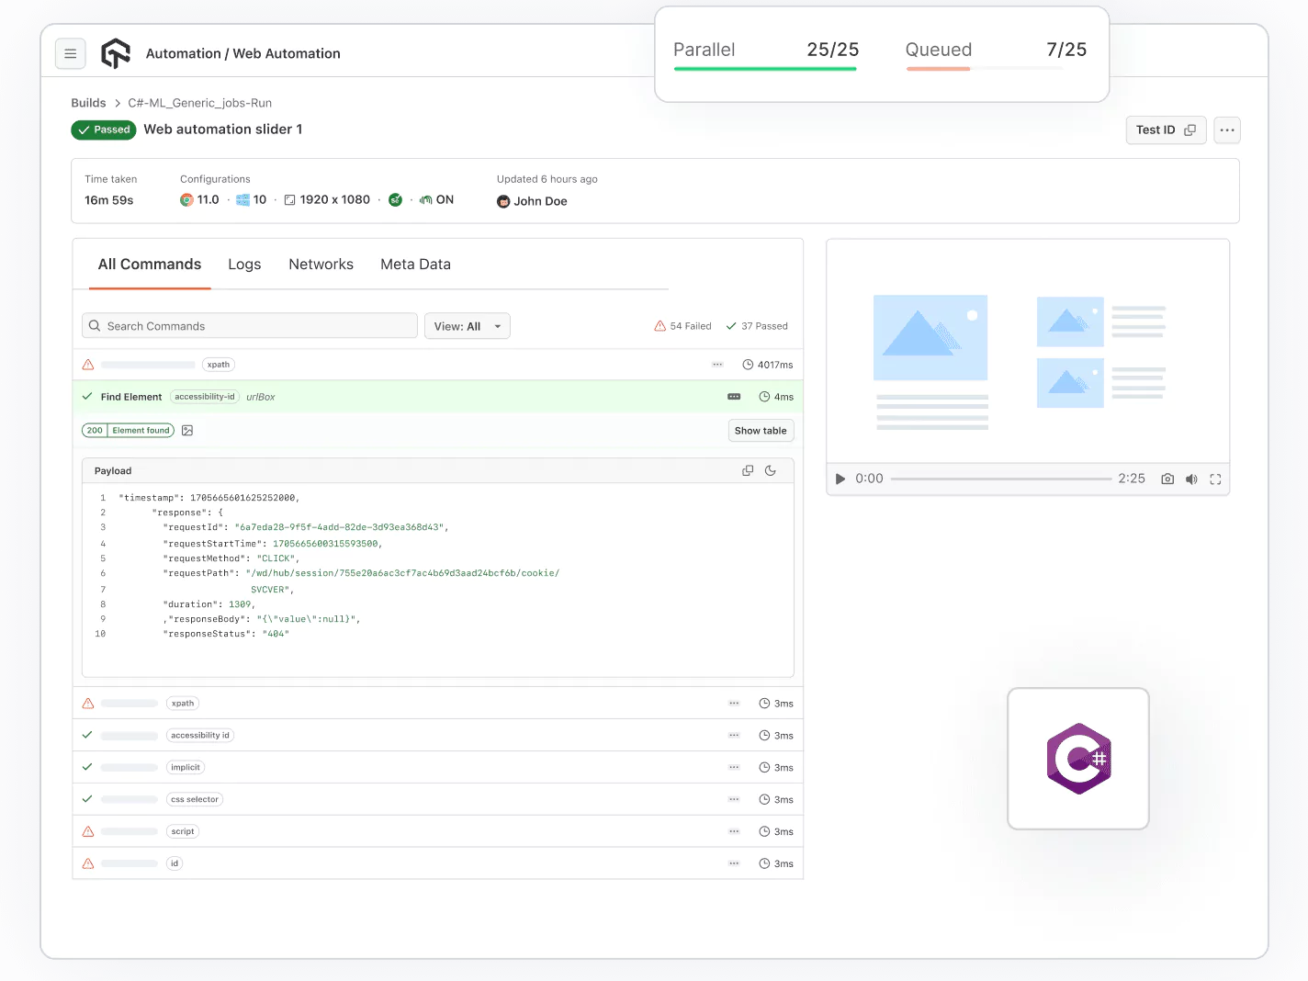Click inside the Search Commands field
The height and width of the screenshot is (981, 1308).
tap(248, 325)
